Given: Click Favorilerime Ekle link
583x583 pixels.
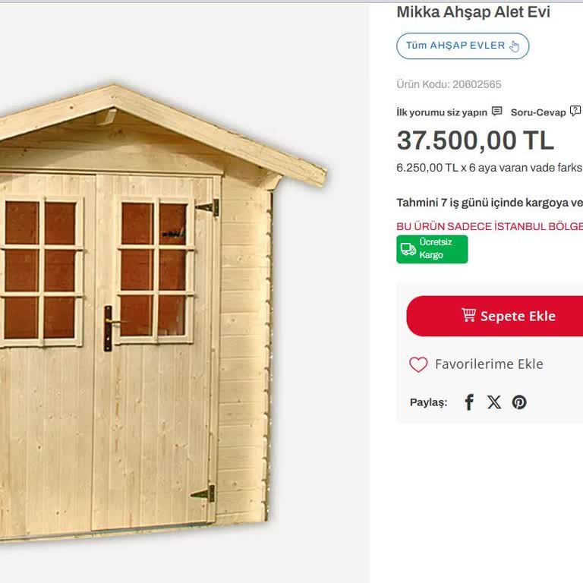Looking at the screenshot, I should point(489,364).
